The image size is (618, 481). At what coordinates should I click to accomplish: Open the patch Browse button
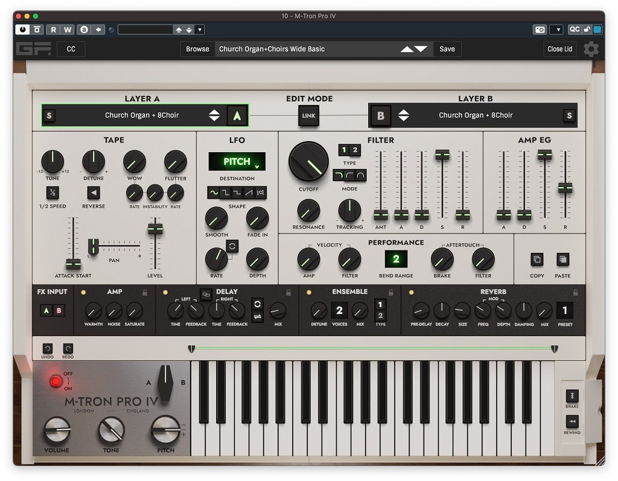pos(197,49)
